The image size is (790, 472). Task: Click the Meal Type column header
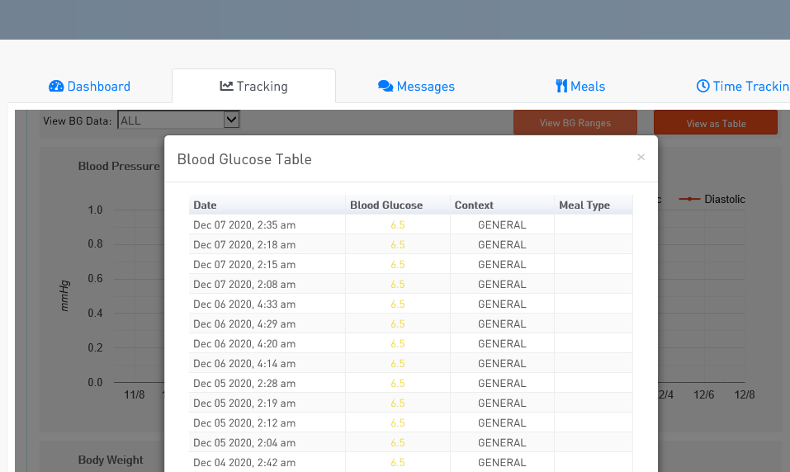tap(584, 205)
